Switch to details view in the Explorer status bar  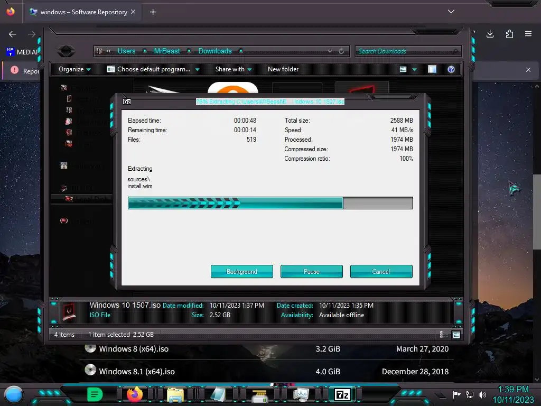(x=442, y=335)
